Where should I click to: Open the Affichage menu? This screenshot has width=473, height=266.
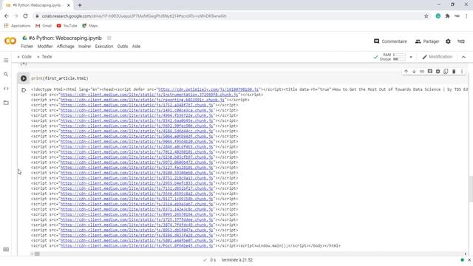(66, 46)
